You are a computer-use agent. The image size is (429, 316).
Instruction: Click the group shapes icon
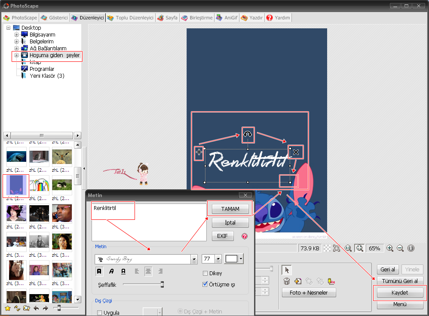320,281
